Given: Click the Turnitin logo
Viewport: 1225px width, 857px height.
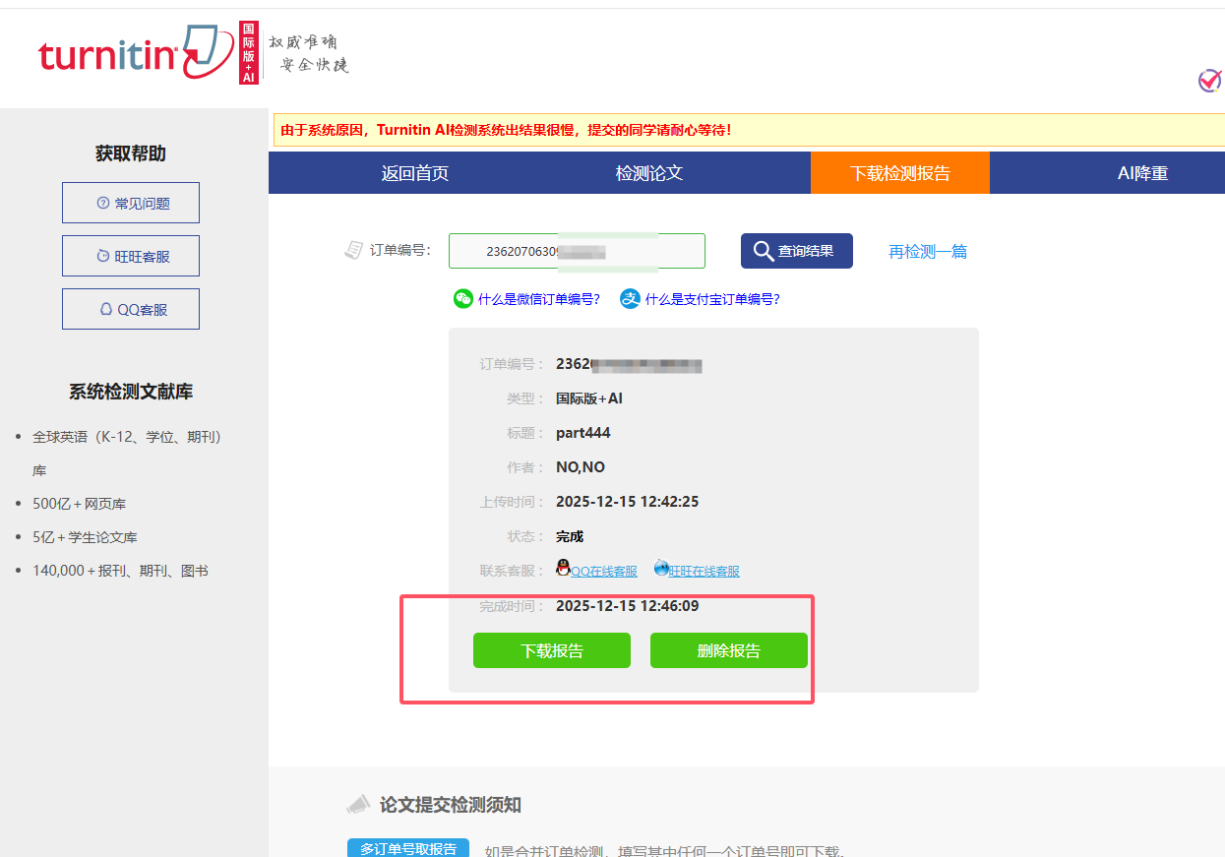Looking at the screenshot, I should click(x=108, y=55).
